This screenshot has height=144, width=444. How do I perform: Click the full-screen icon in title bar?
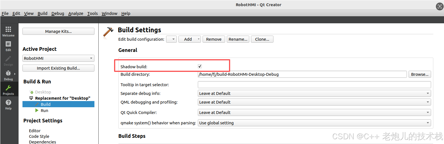coord(440,6)
